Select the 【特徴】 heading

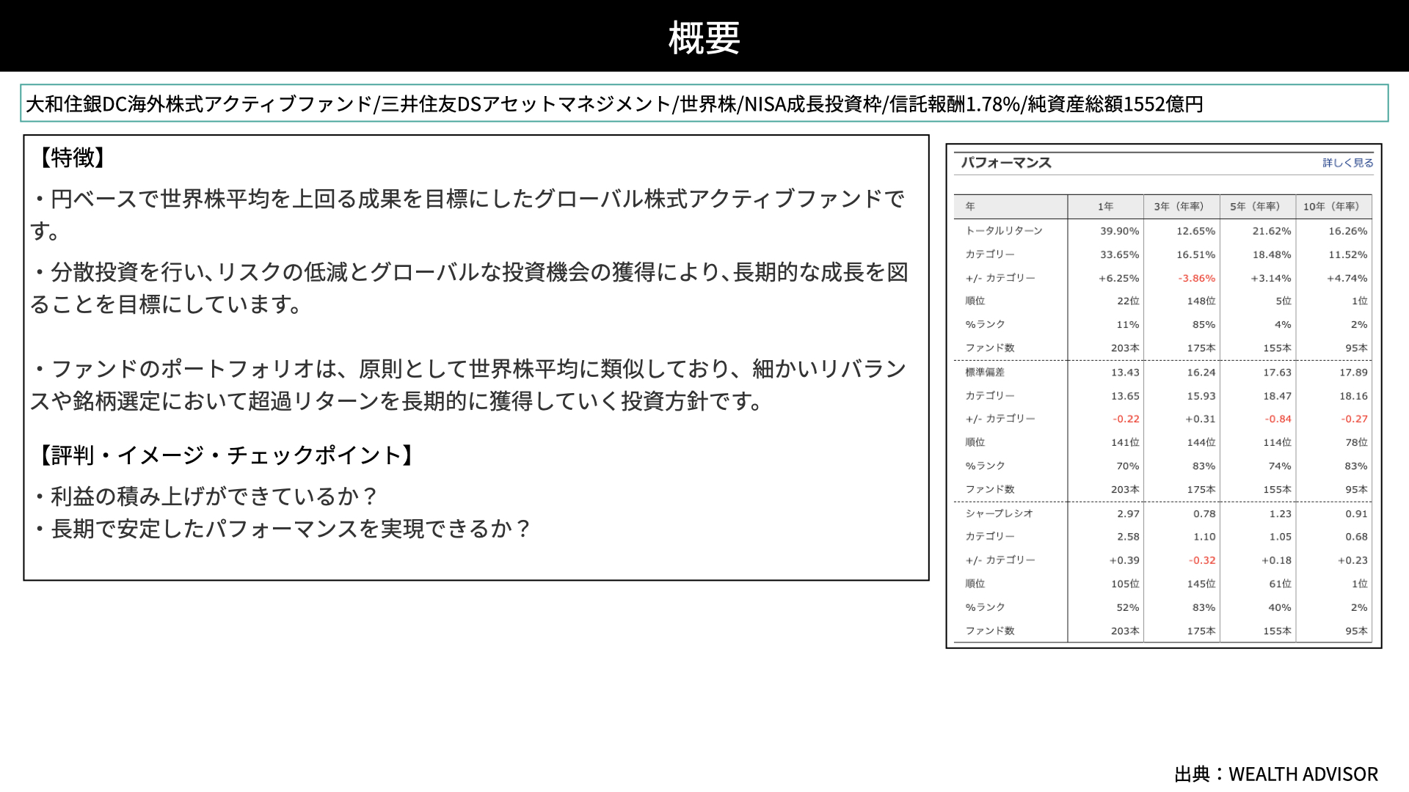click(x=73, y=157)
